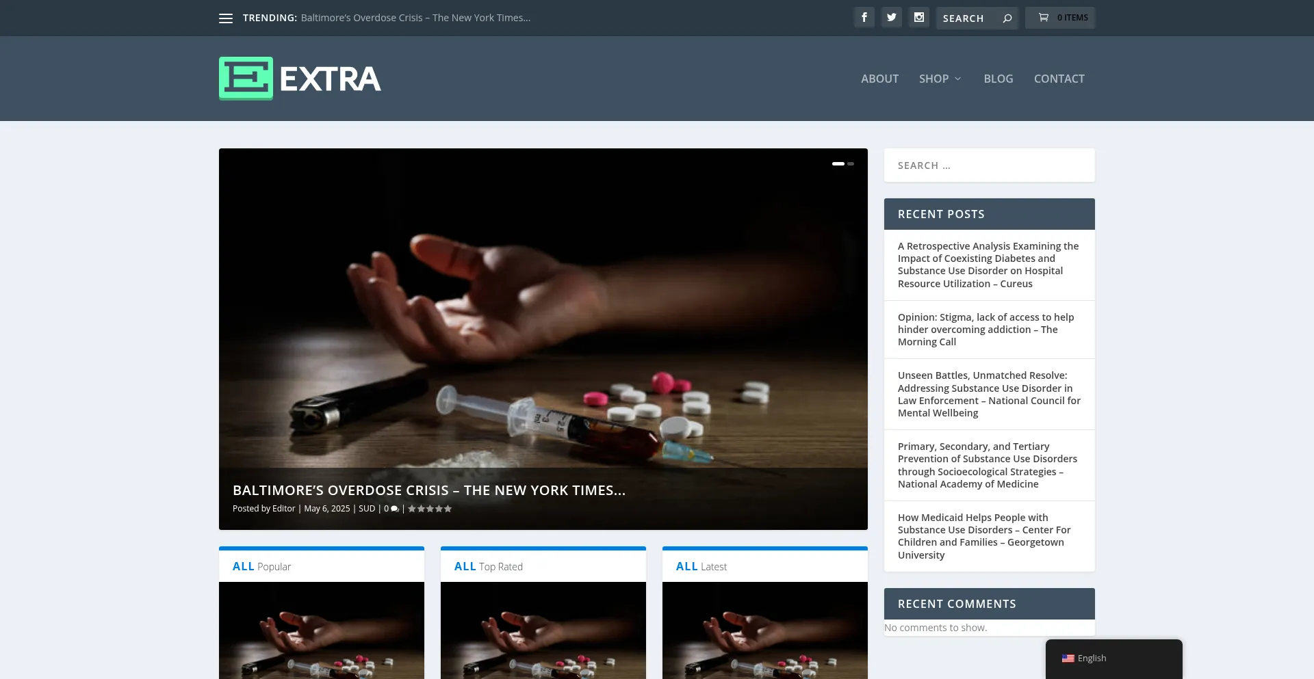This screenshot has width=1314, height=679.
Task: Open the Instagram social icon
Action: point(919,18)
